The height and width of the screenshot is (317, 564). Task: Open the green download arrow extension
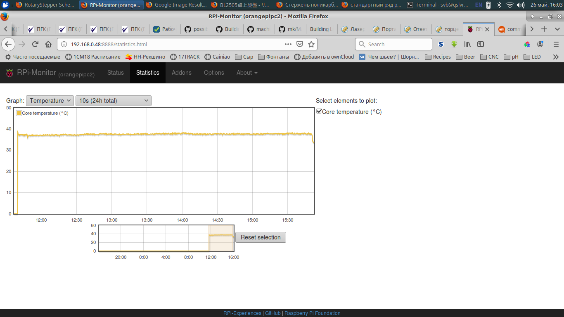coord(454,44)
